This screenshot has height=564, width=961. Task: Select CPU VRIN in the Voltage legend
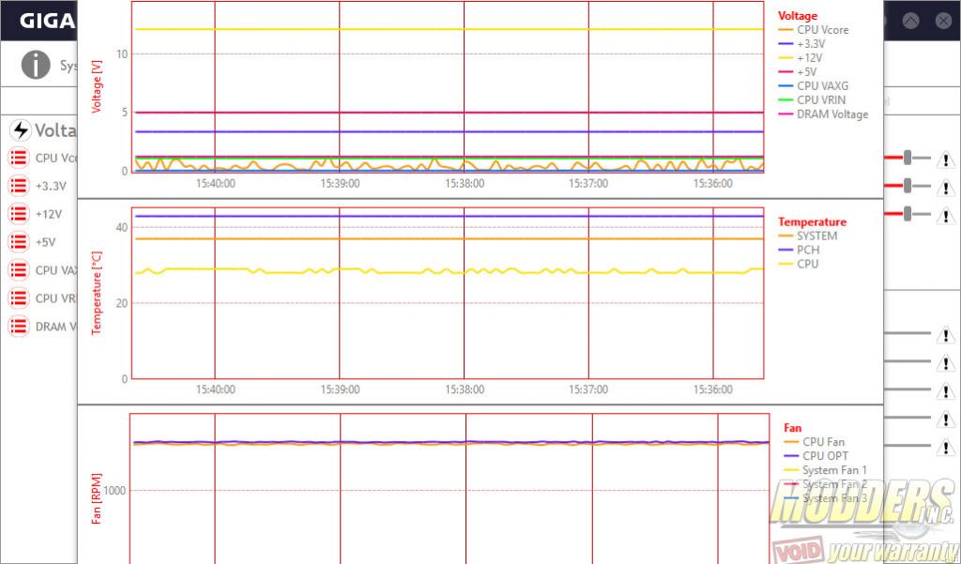click(812, 99)
